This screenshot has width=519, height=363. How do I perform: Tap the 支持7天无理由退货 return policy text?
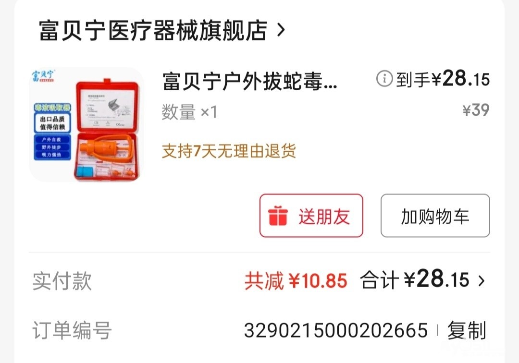(x=229, y=151)
